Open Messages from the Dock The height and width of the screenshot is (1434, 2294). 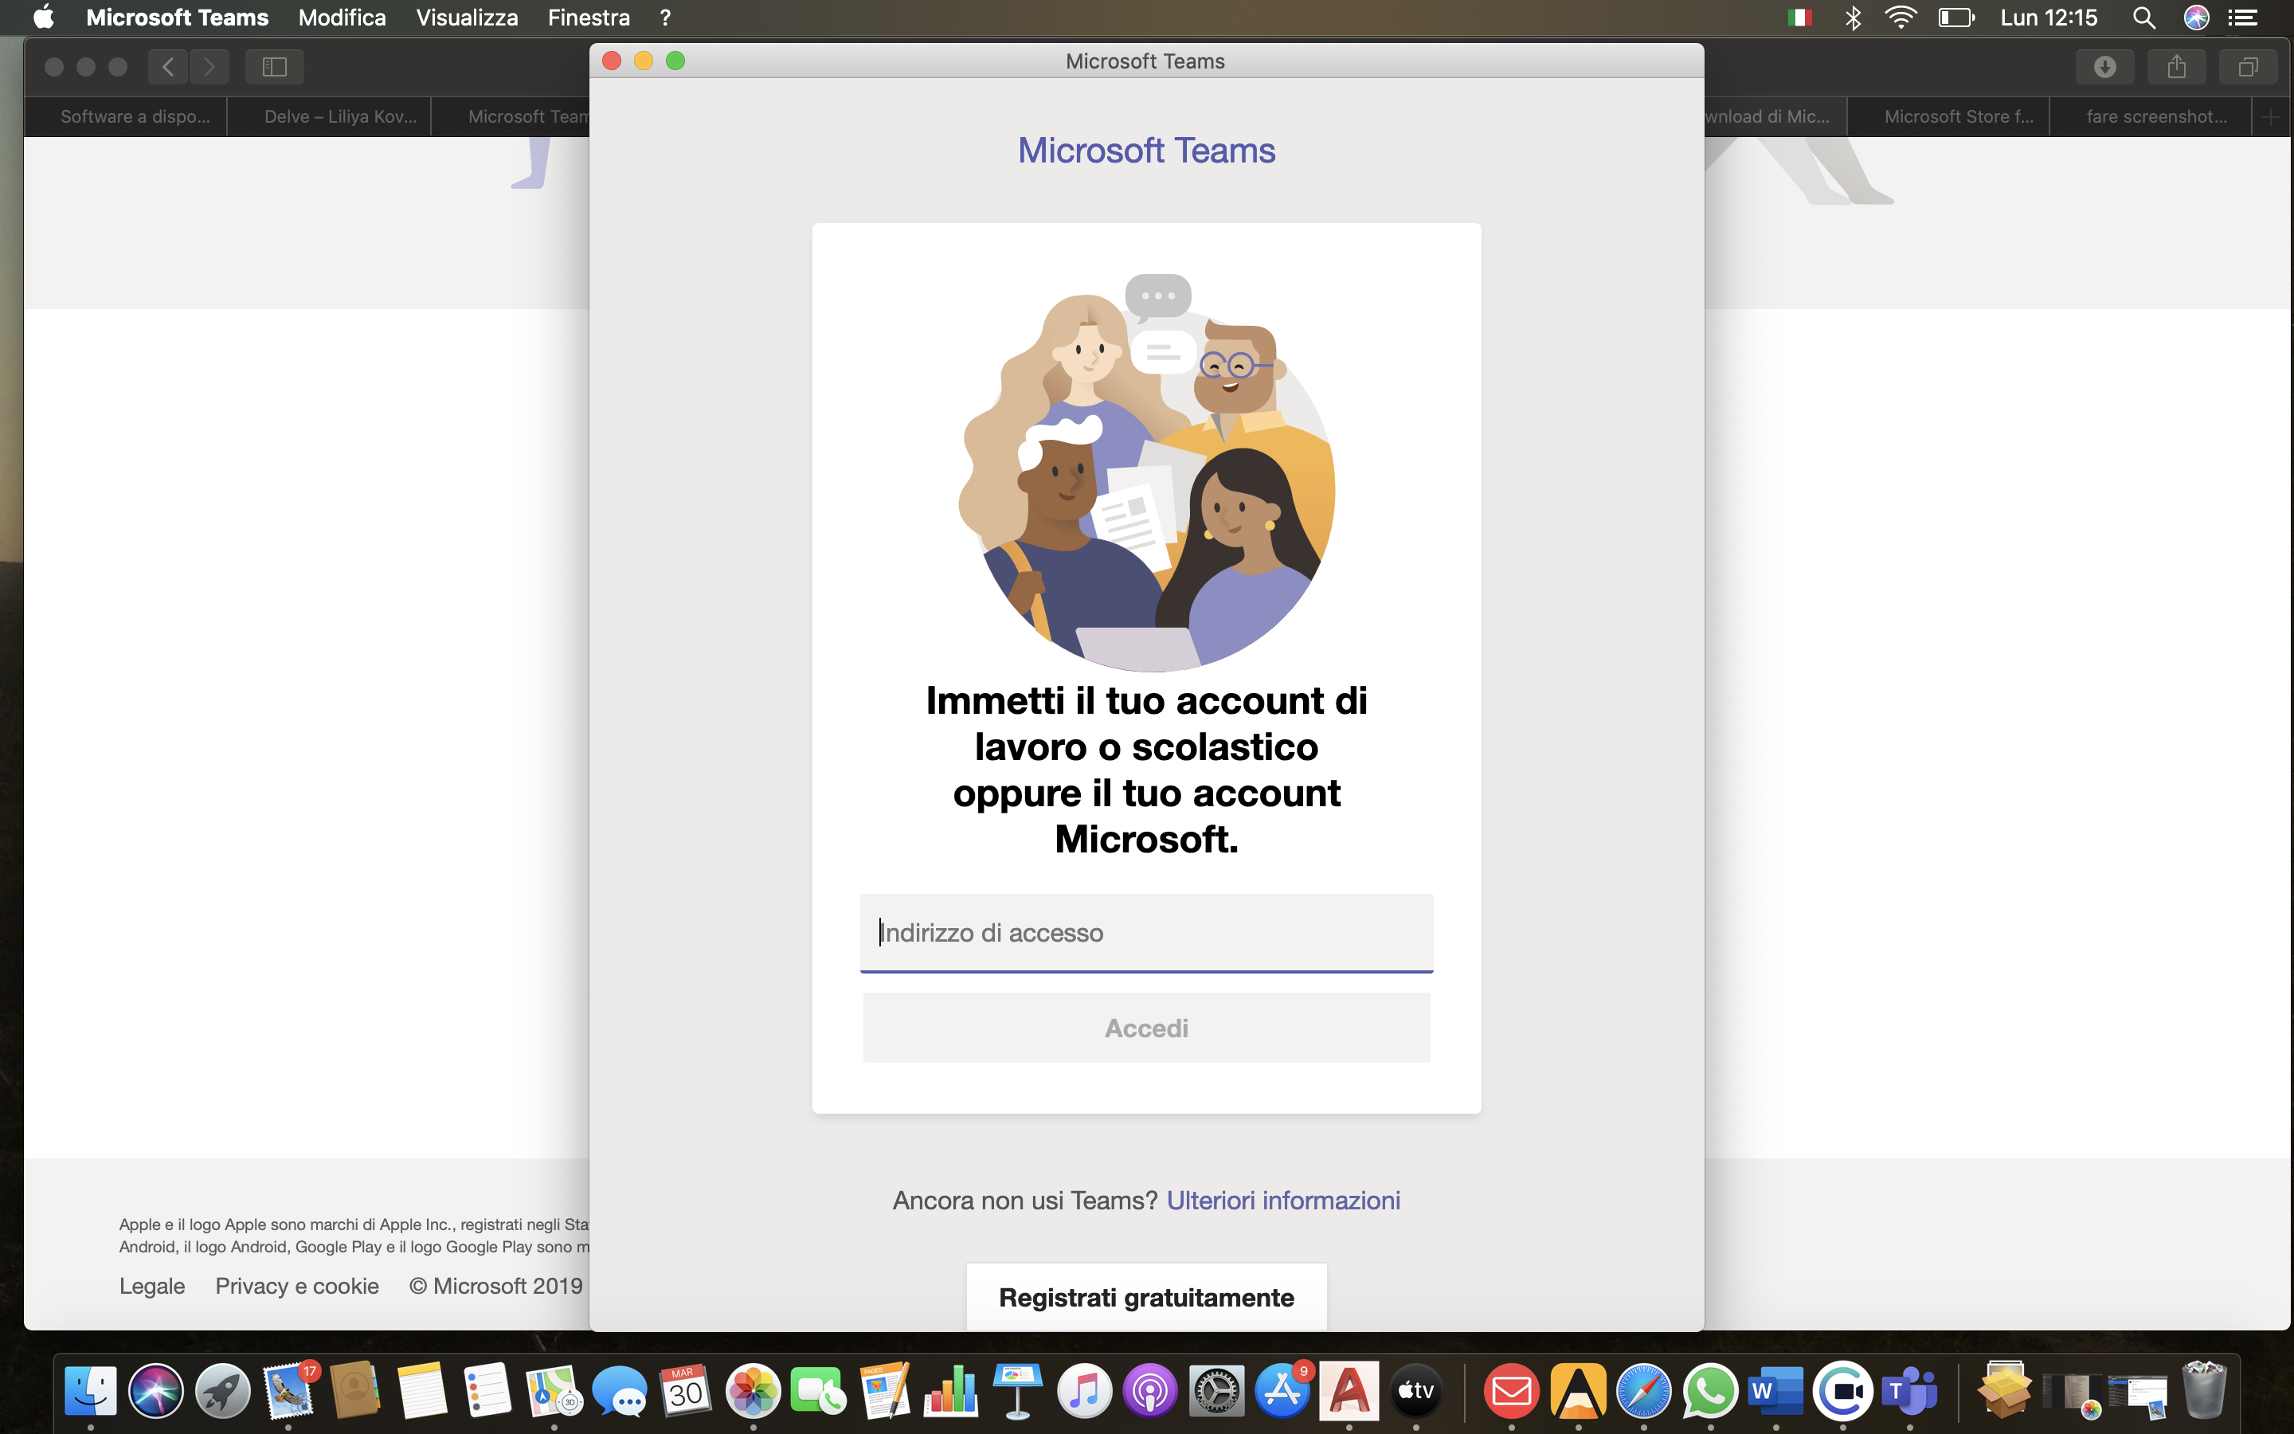point(620,1390)
